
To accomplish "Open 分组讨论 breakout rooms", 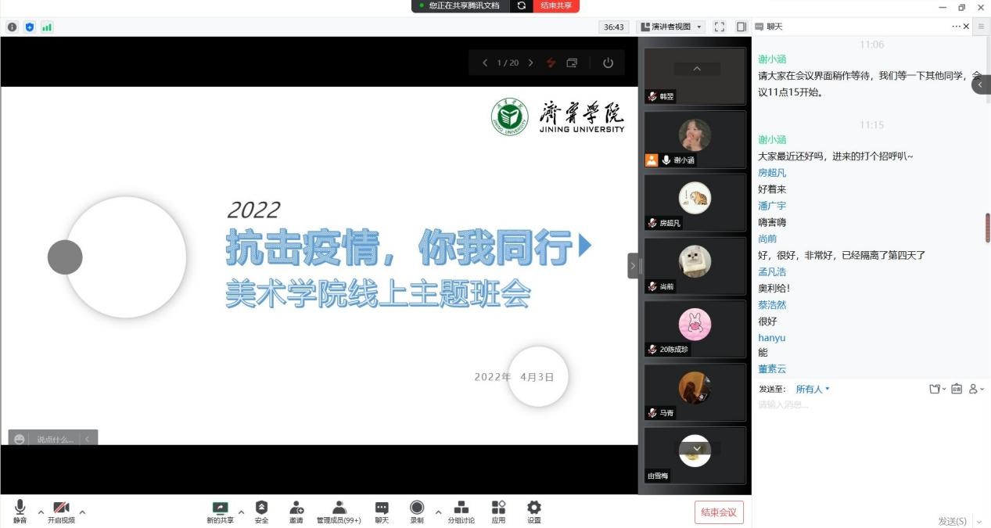I will (x=461, y=512).
